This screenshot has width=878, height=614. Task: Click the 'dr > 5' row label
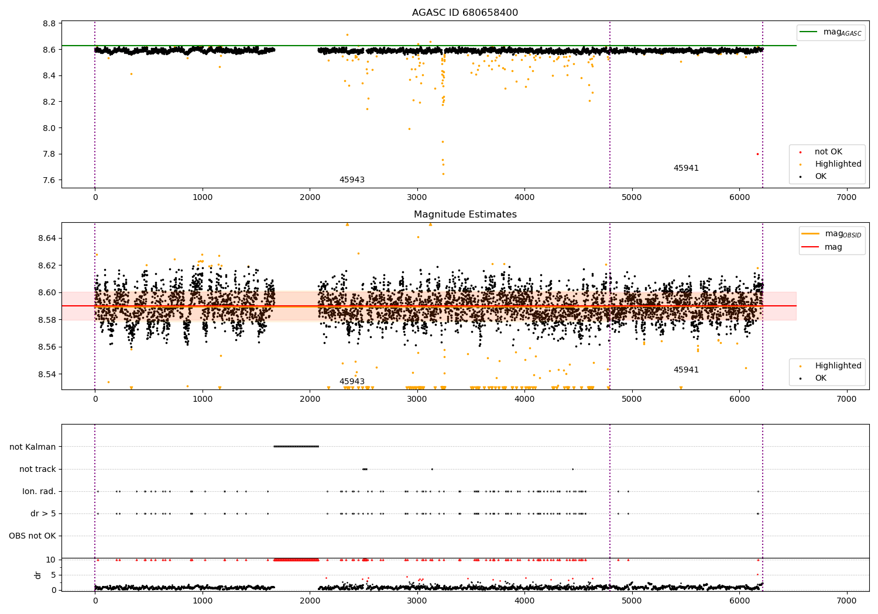click(43, 513)
